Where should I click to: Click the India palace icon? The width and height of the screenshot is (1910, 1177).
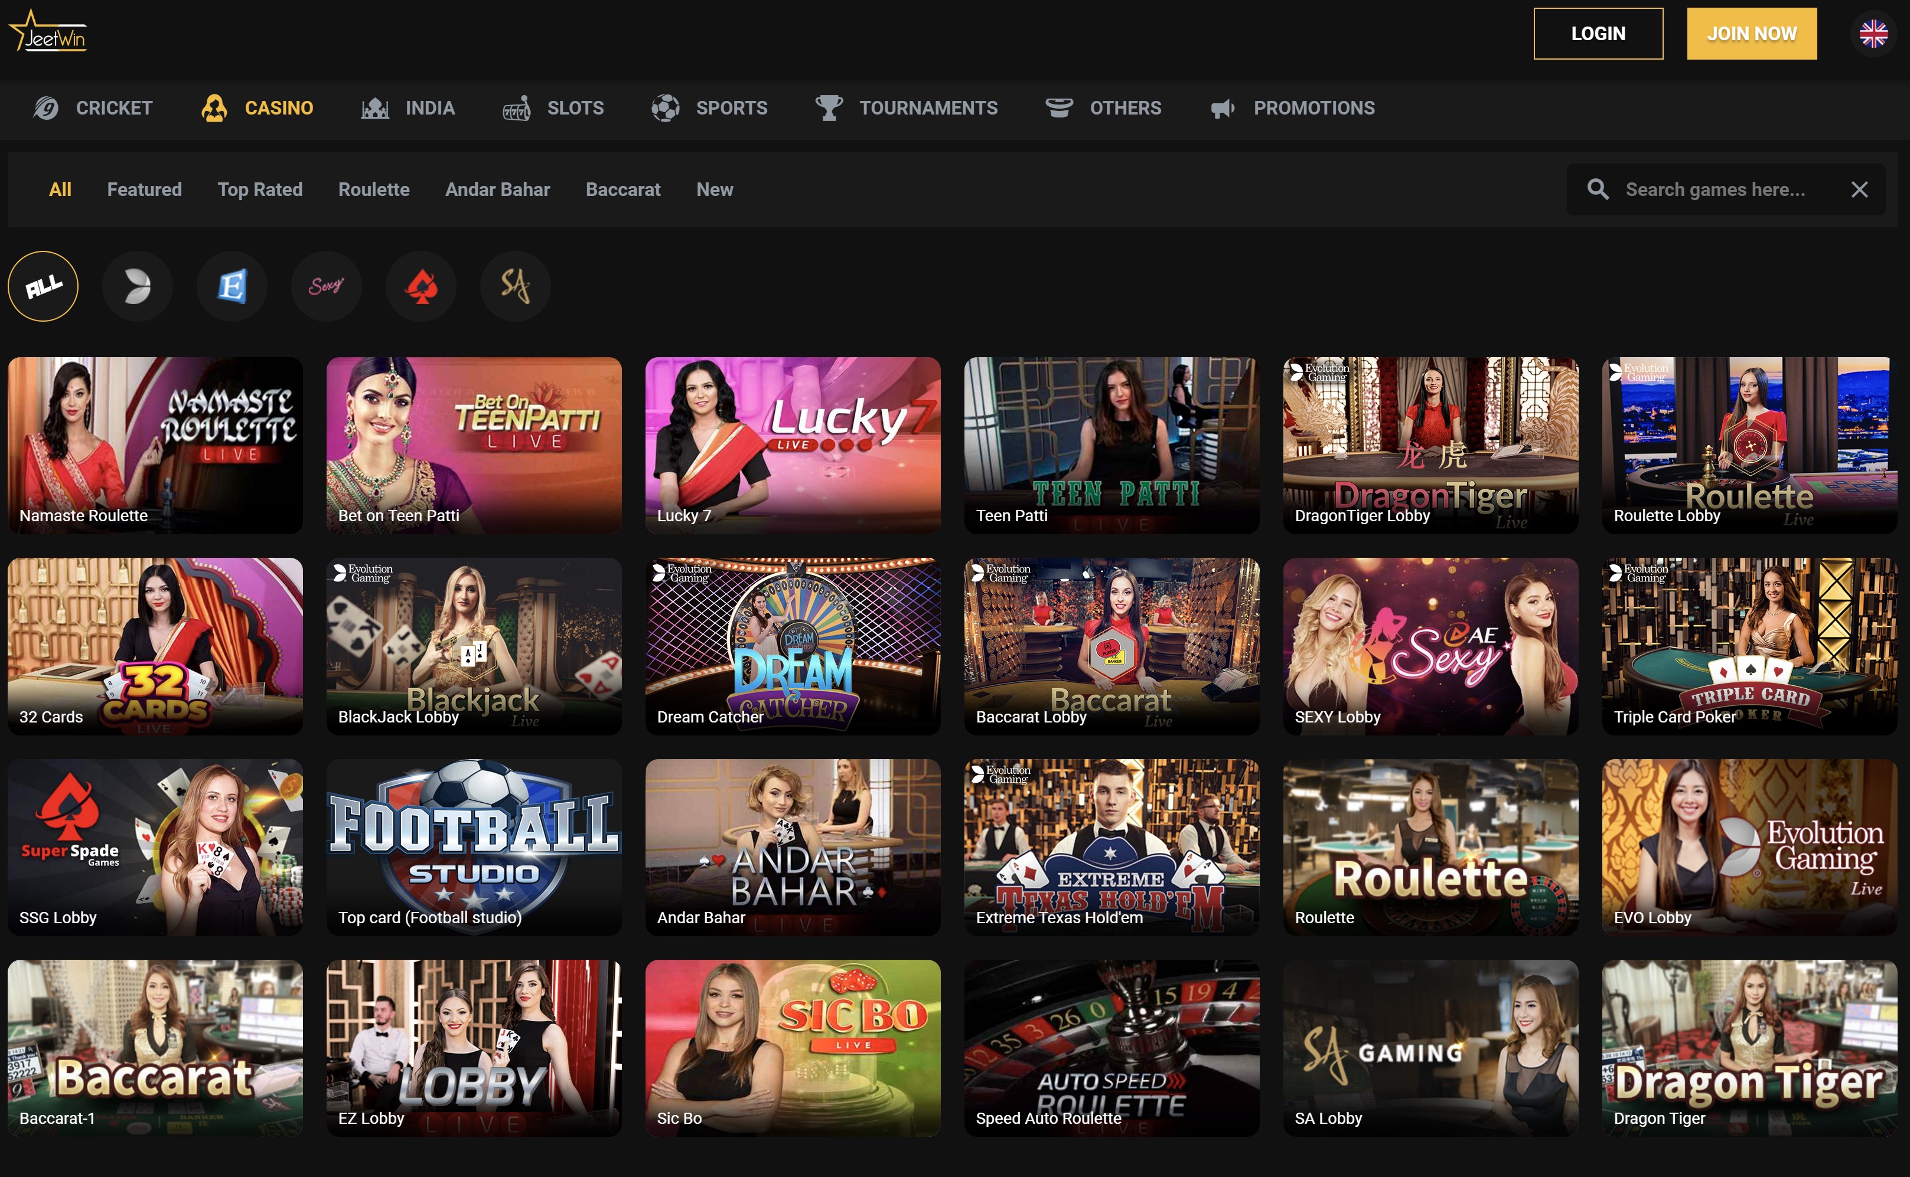(374, 107)
